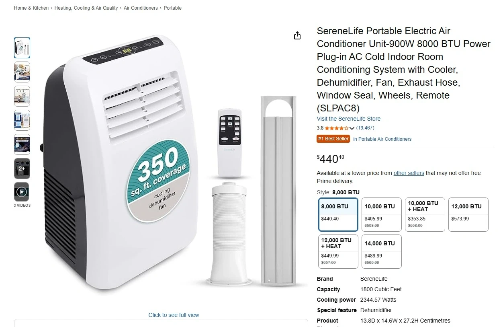Pick the 12,000 BTU style option
503x327 pixels.
(468, 214)
